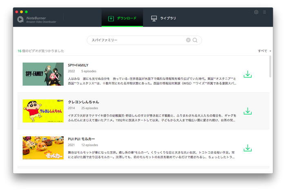This screenshot has width=286, height=192.
Task: Click the 2014 year label
Action: [71, 108]
